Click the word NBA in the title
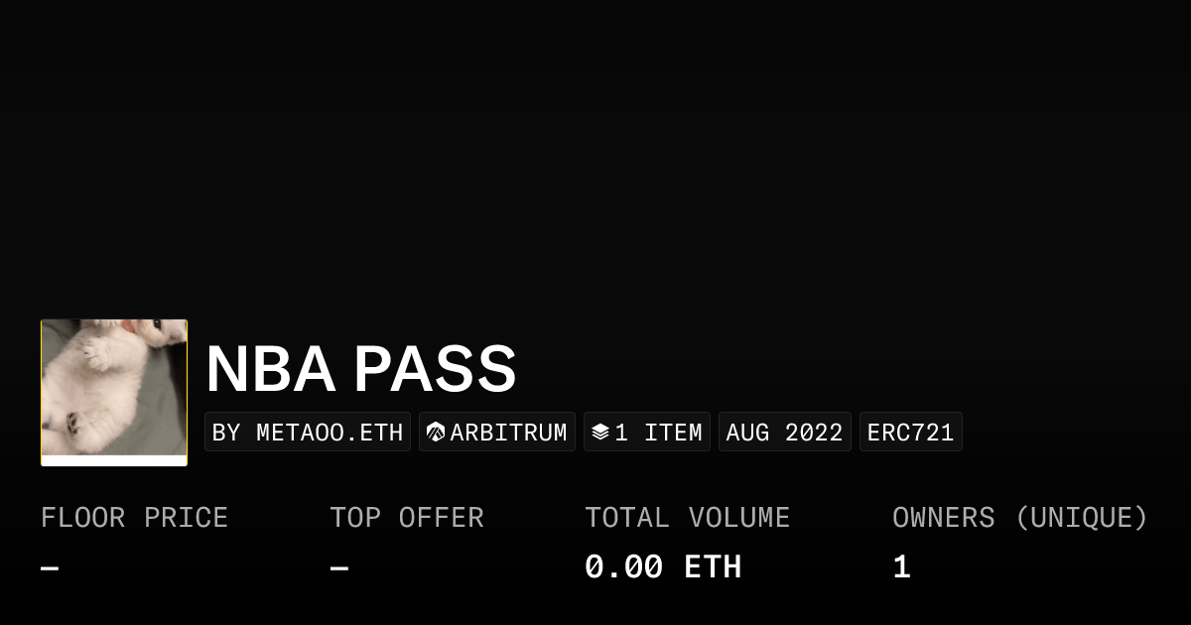The height and width of the screenshot is (625, 1191). click(270, 370)
